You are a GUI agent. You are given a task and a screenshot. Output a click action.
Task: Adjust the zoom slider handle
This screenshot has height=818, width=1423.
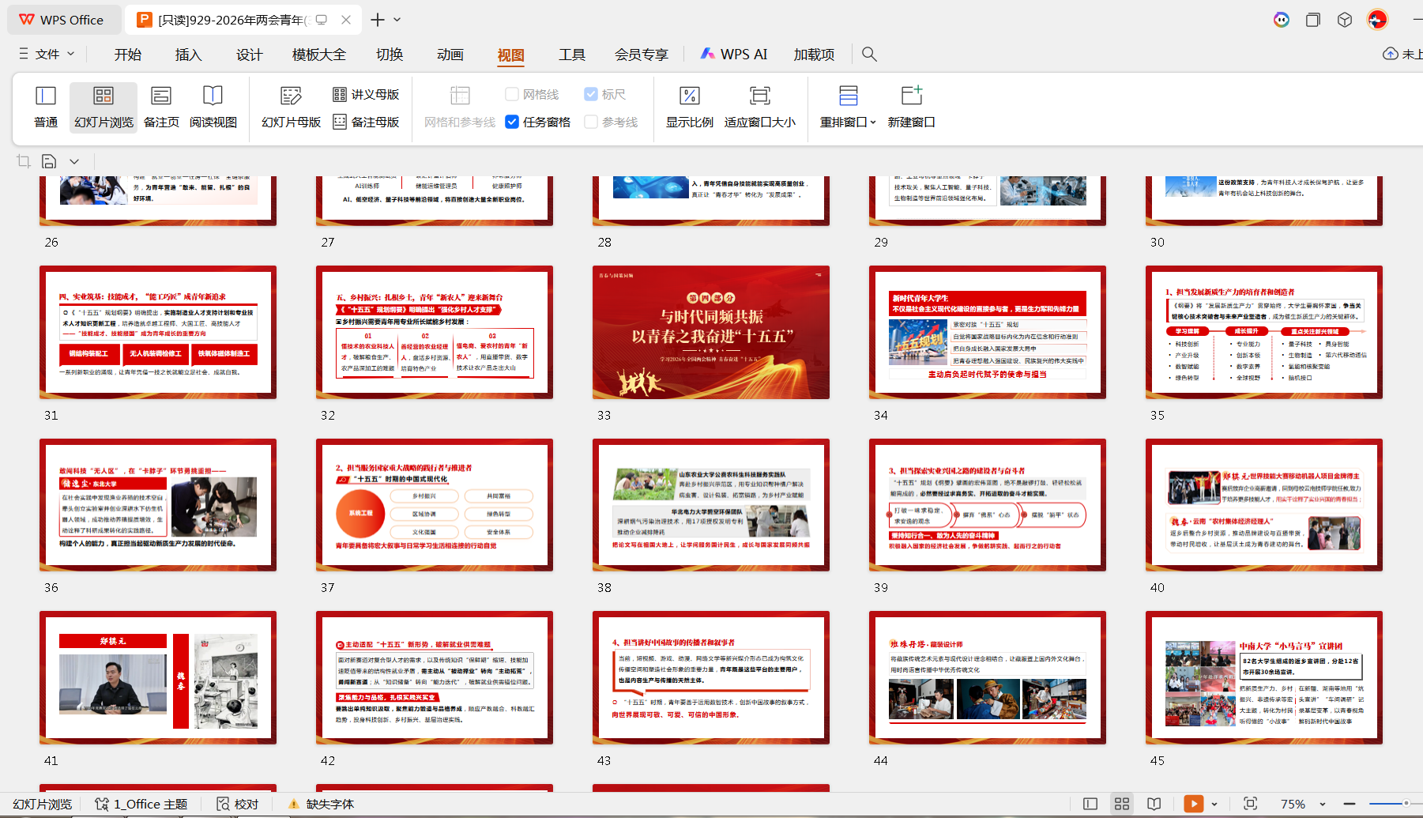(x=1406, y=804)
